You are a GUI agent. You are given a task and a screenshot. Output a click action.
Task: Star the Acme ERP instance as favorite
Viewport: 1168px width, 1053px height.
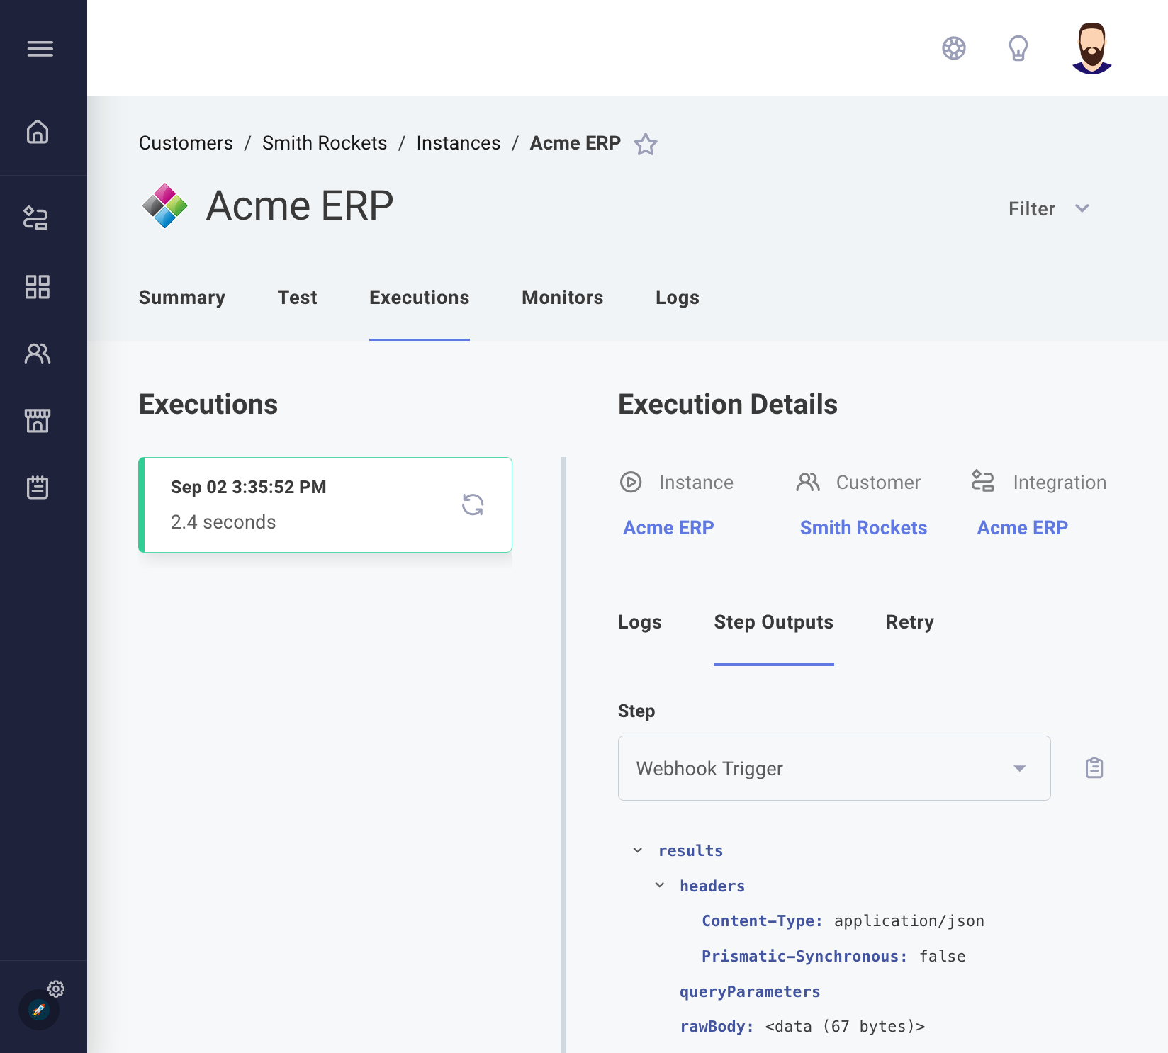click(x=646, y=145)
